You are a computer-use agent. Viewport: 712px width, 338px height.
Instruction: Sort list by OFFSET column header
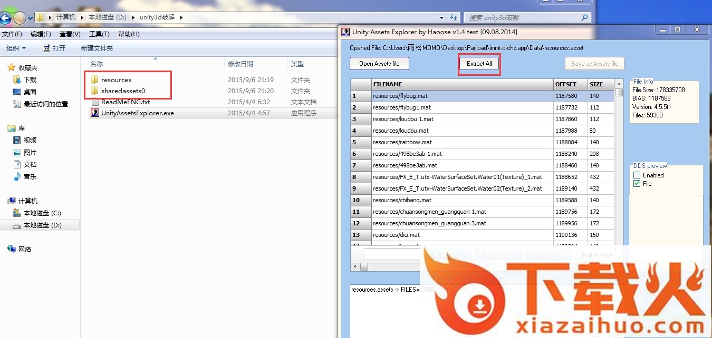click(571, 84)
